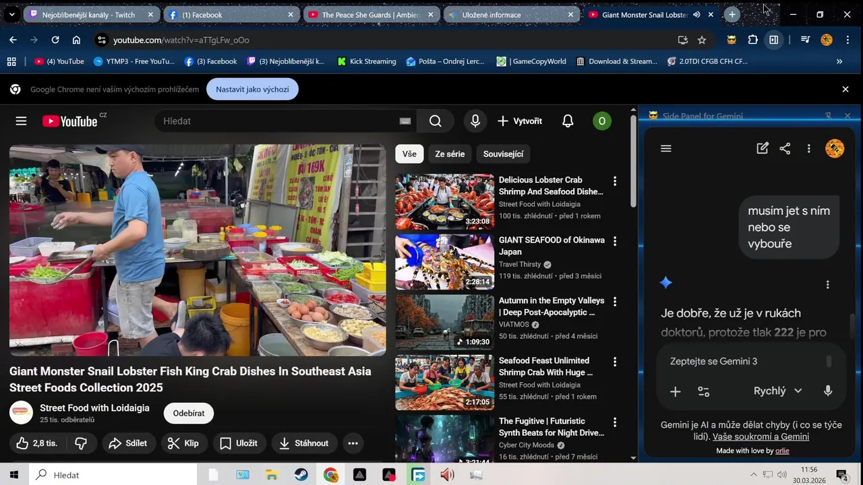Screen dimensions: 863x485
Task: Dislike the video with thumbs down
Action: tap(81, 443)
